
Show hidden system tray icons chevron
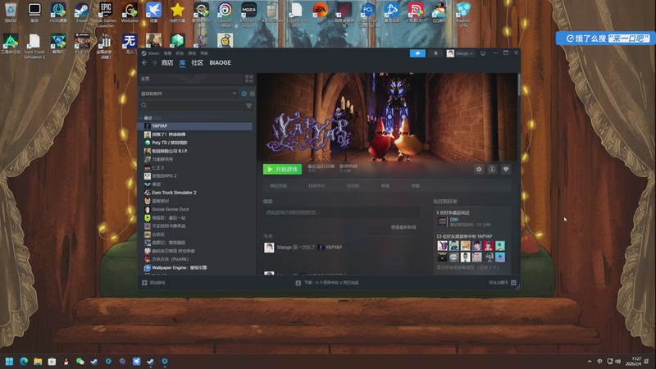click(x=590, y=362)
